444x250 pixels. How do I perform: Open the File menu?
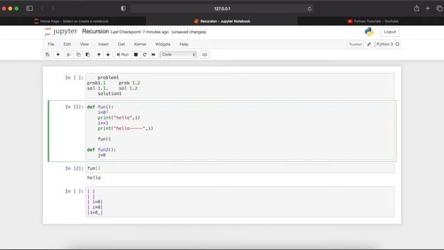coord(51,44)
